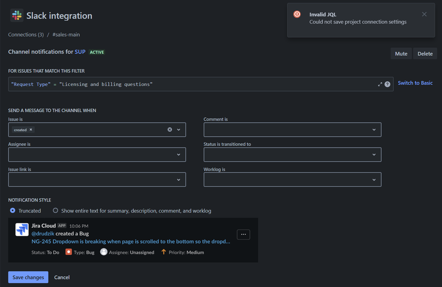Click the SUP project link
The width and height of the screenshot is (442, 287).
point(80,52)
